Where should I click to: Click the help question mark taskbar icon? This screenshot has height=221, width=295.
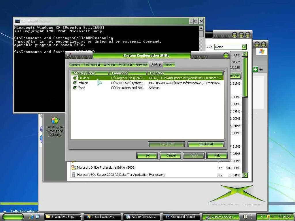pos(245,217)
